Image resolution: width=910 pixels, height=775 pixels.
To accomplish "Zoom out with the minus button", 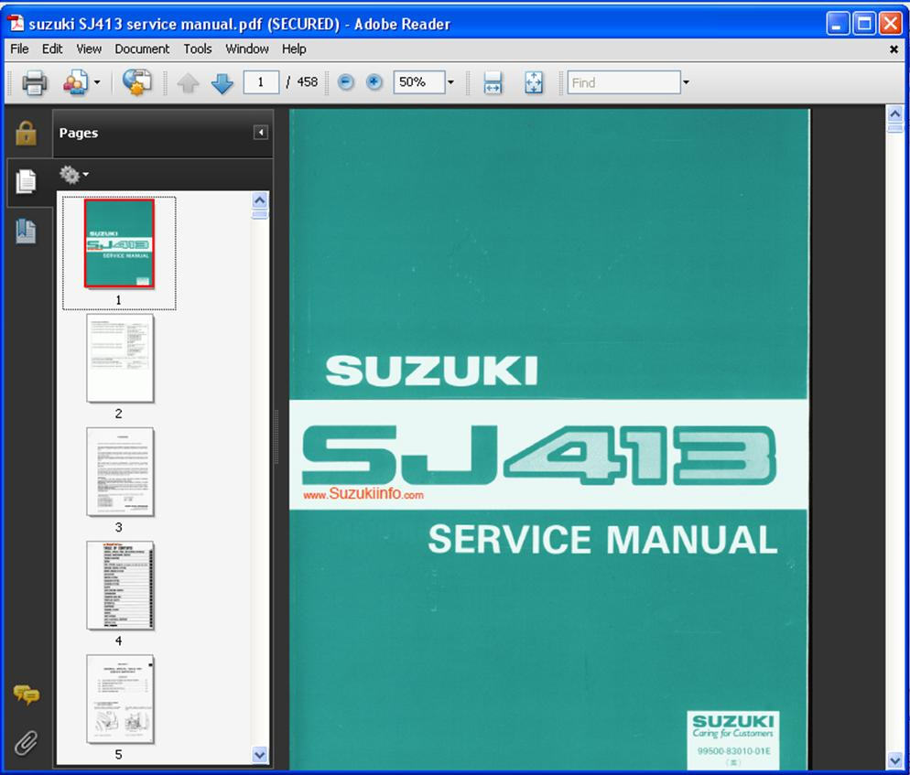I will point(345,82).
